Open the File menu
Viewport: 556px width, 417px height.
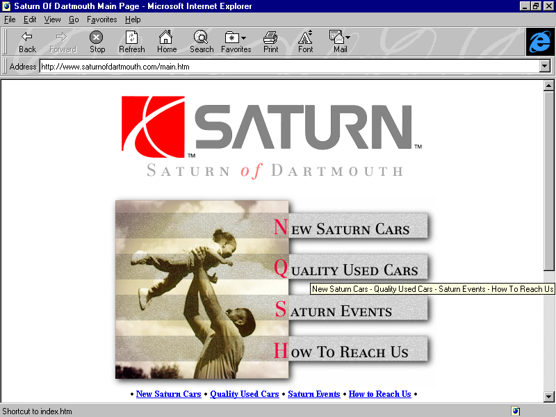pos(10,19)
